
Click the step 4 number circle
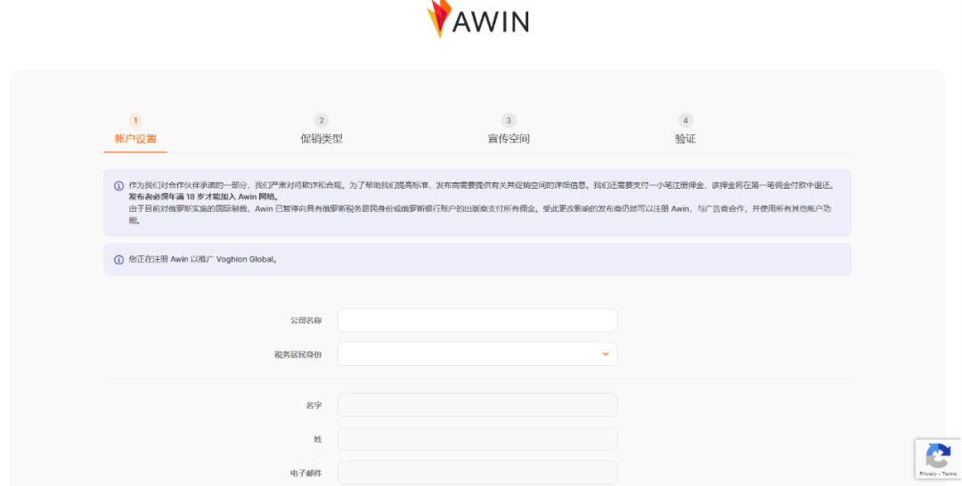(x=685, y=120)
